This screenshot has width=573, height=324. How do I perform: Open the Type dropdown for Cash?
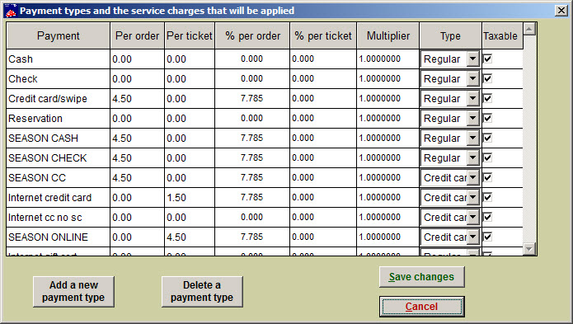pyautogui.click(x=473, y=59)
